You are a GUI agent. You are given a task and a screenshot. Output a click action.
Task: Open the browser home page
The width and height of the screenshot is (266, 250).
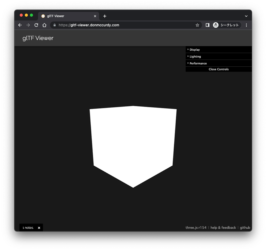[45, 25]
